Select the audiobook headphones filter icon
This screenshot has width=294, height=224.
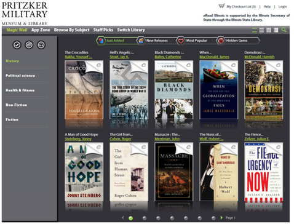(41, 45)
